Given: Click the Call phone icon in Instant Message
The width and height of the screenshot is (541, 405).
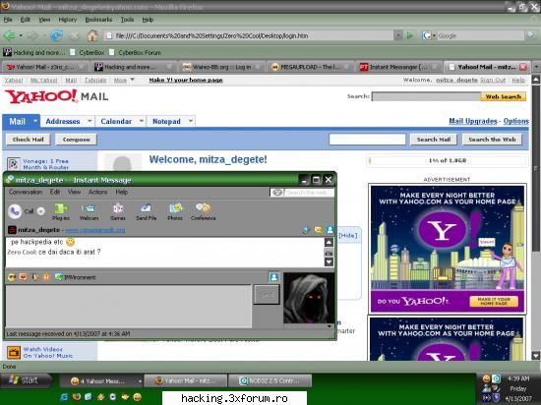Looking at the screenshot, I should tap(15, 211).
